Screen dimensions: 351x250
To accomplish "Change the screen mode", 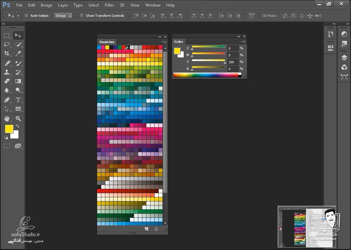I will tap(18, 146).
